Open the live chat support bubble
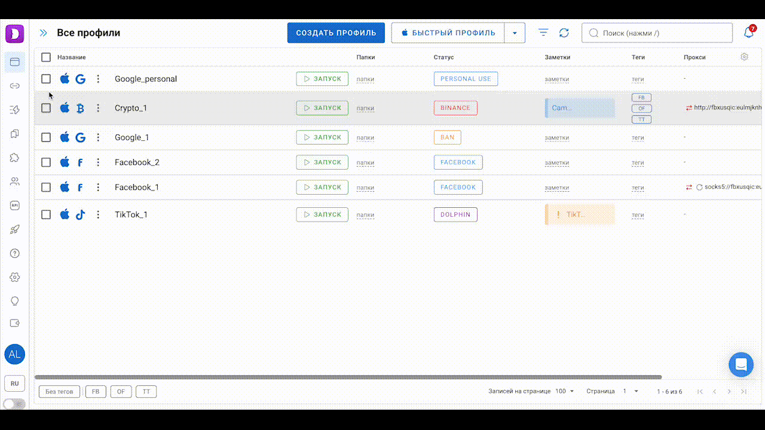765x430 pixels. 740,364
